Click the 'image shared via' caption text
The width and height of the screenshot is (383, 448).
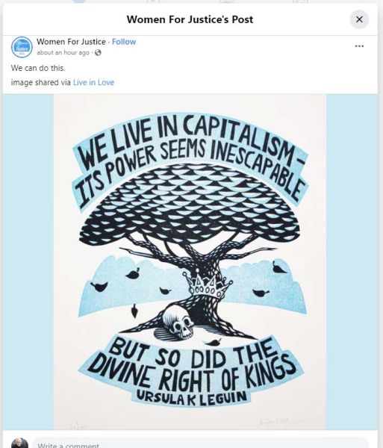pos(40,82)
